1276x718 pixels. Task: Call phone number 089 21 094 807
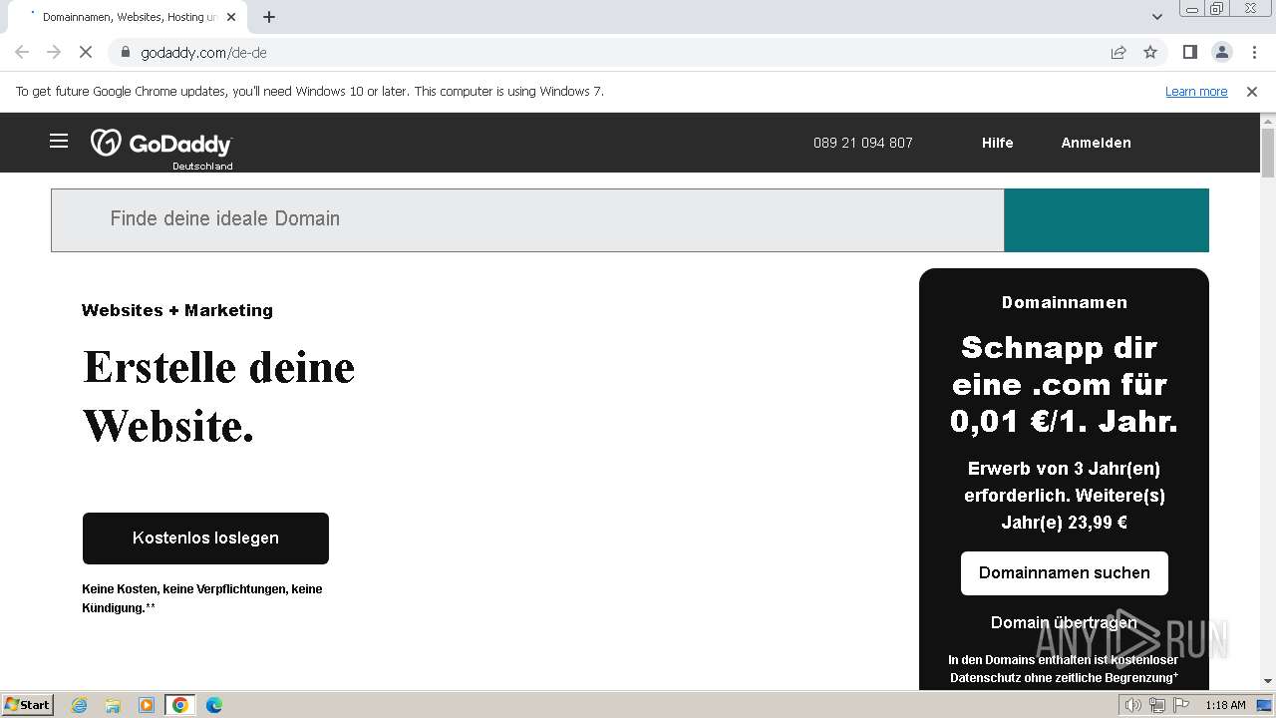pos(863,143)
